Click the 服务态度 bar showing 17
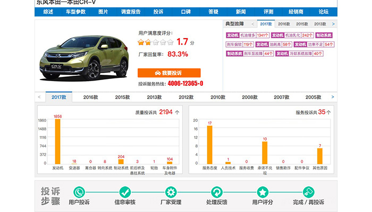This screenshot has height=212, width=372. click(x=210, y=145)
